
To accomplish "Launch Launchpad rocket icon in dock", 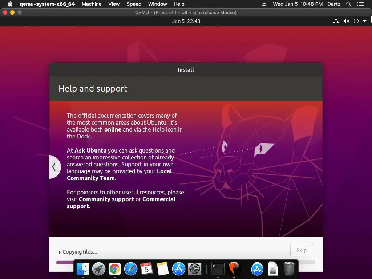I will [99, 269].
